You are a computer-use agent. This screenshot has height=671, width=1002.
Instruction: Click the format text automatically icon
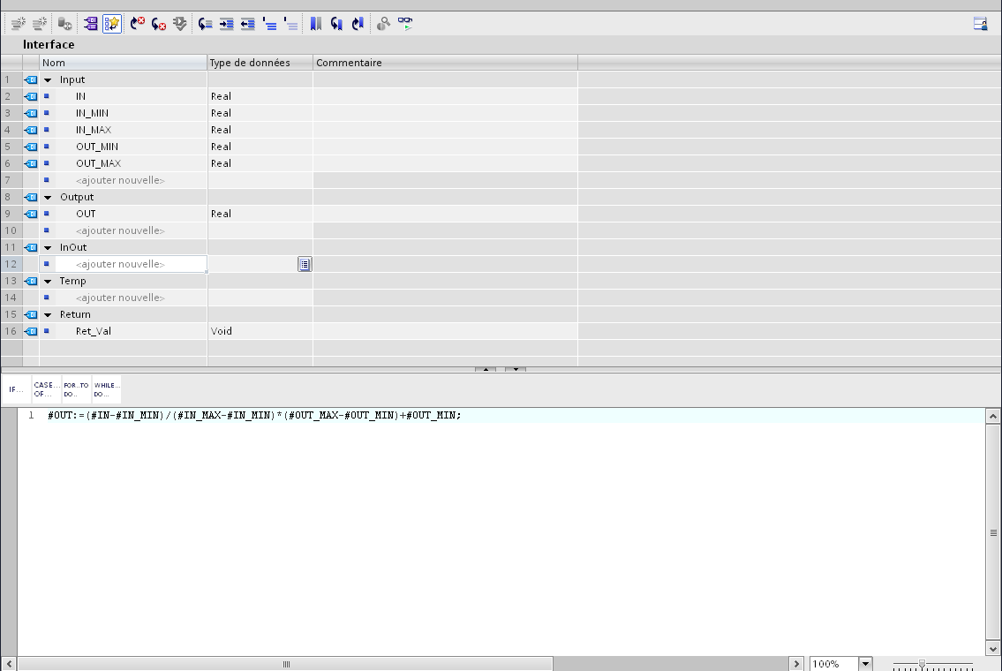205,24
